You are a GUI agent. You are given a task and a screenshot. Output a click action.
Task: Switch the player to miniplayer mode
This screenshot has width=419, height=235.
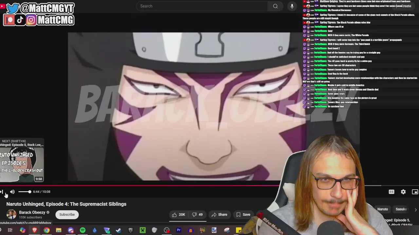tap(415, 192)
